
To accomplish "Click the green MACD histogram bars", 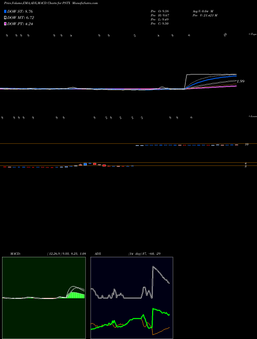I will 76,295.
